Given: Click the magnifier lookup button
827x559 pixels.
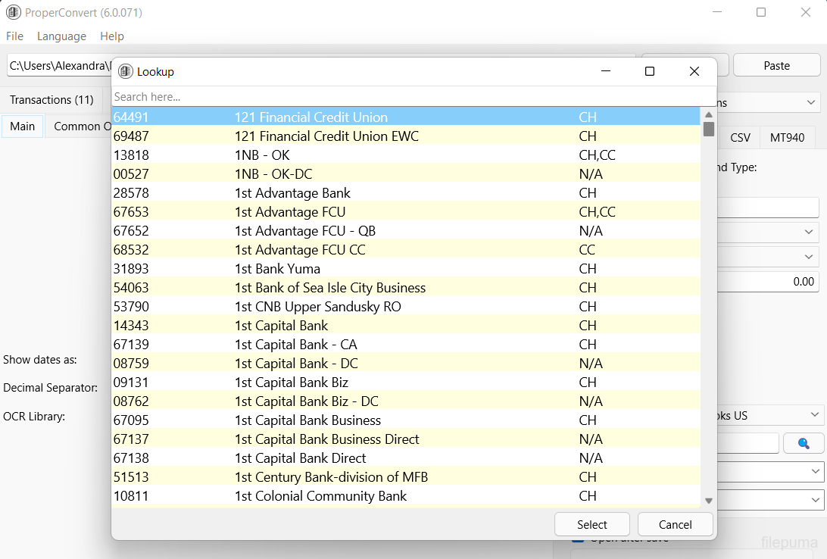Looking at the screenshot, I should click(x=804, y=443).
